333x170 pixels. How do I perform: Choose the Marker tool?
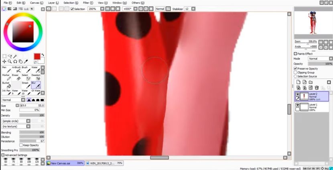(x=6, y=77)
